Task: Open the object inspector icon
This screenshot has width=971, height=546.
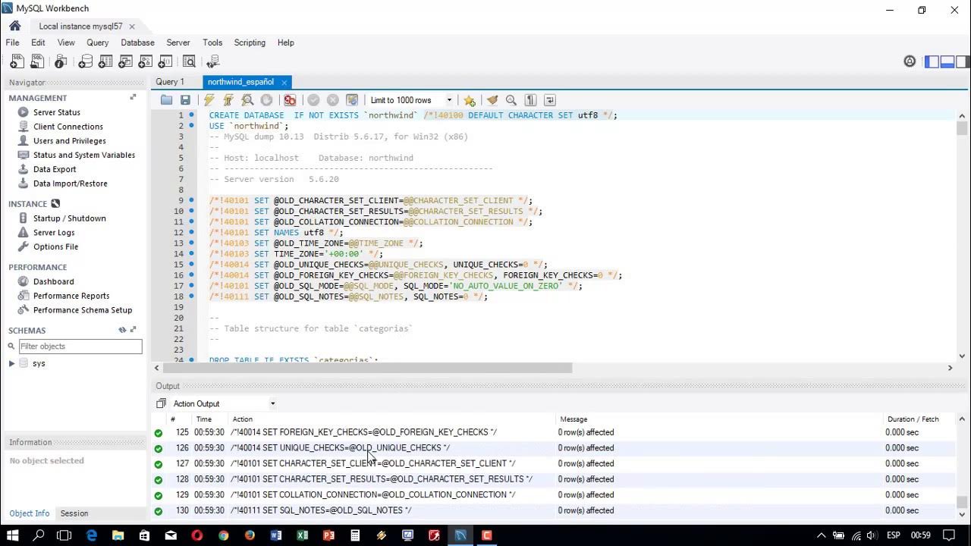Action: click(x=61, y=61)
